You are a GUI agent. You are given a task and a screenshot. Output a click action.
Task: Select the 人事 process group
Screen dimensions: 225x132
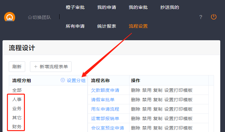click(17, 99)
